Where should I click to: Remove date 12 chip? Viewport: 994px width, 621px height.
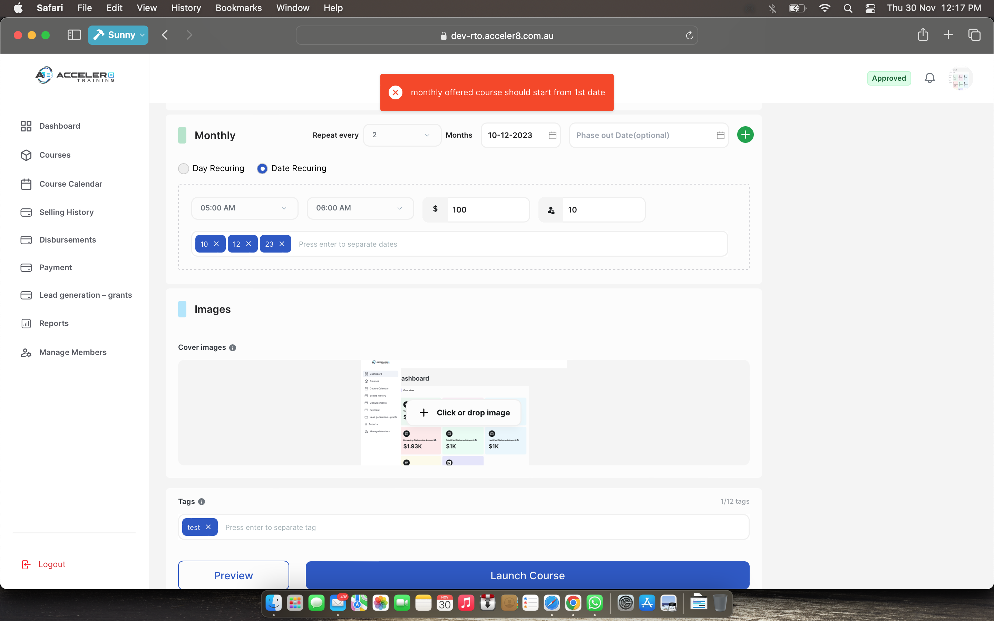248,244
